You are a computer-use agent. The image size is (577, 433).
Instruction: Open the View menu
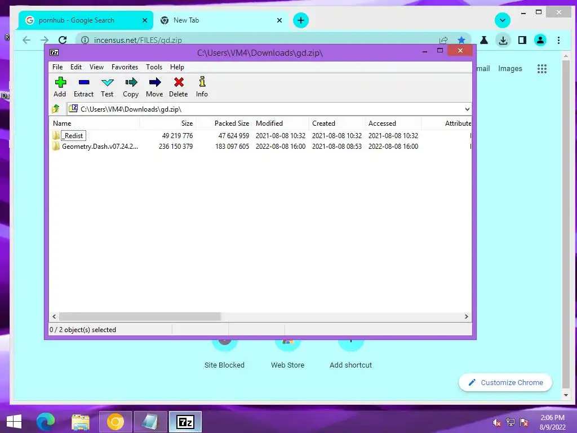pos(96,67)
